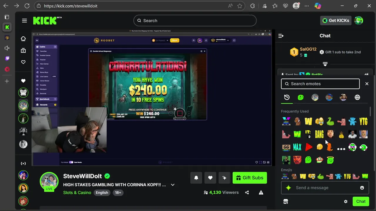Open the Slots & Casino category

tap(77, 193)
